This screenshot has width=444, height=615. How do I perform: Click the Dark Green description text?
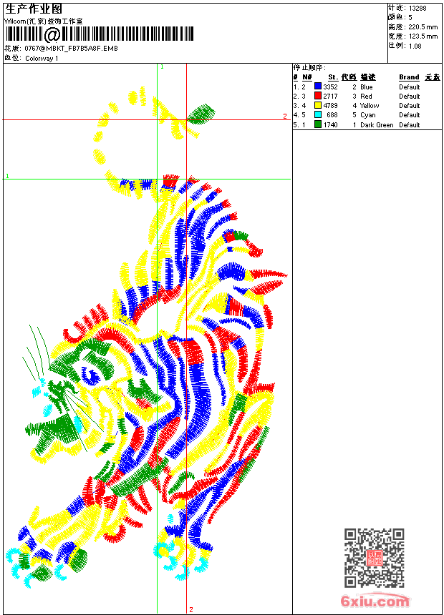[x=377, y=124]
